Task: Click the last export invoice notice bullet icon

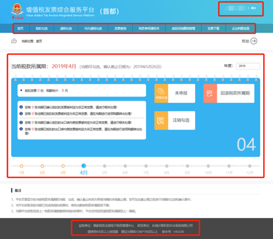Action: pos(21,129)
